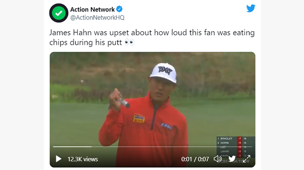Visit the @ActionNetworkHQ handle link

[97, 18]
